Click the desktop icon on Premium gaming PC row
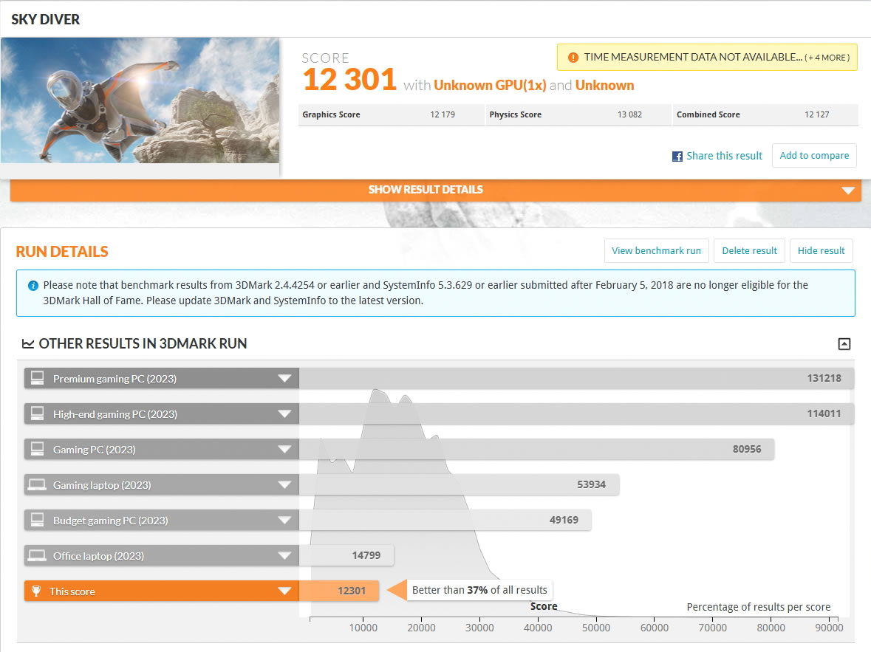This screenshot has height=652, width=871. point(37,378)
